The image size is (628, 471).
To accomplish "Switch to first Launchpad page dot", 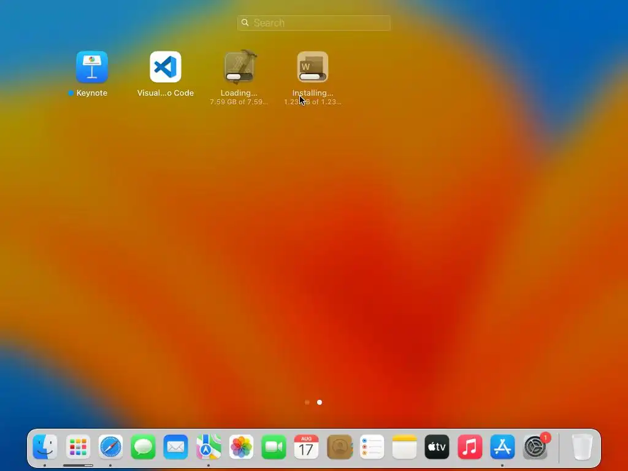I will (x=307, y=402).
